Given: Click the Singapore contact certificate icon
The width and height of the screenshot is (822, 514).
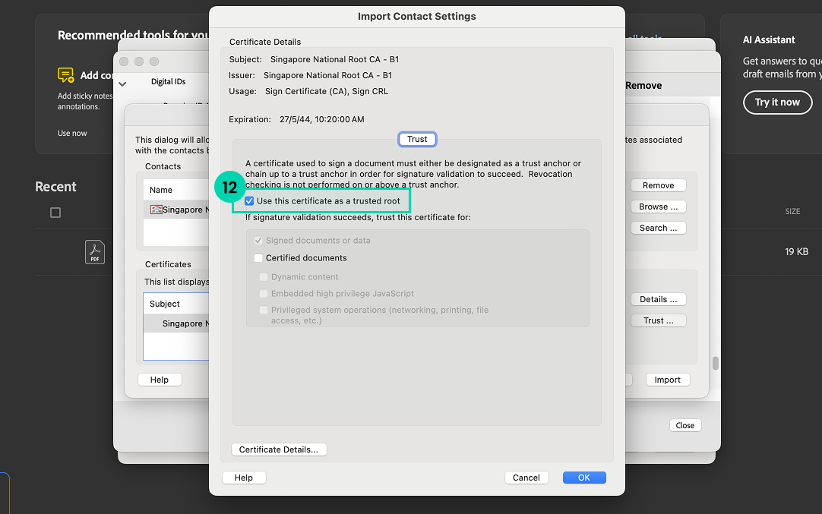Looking at the screenshot, I should (156, 210).
